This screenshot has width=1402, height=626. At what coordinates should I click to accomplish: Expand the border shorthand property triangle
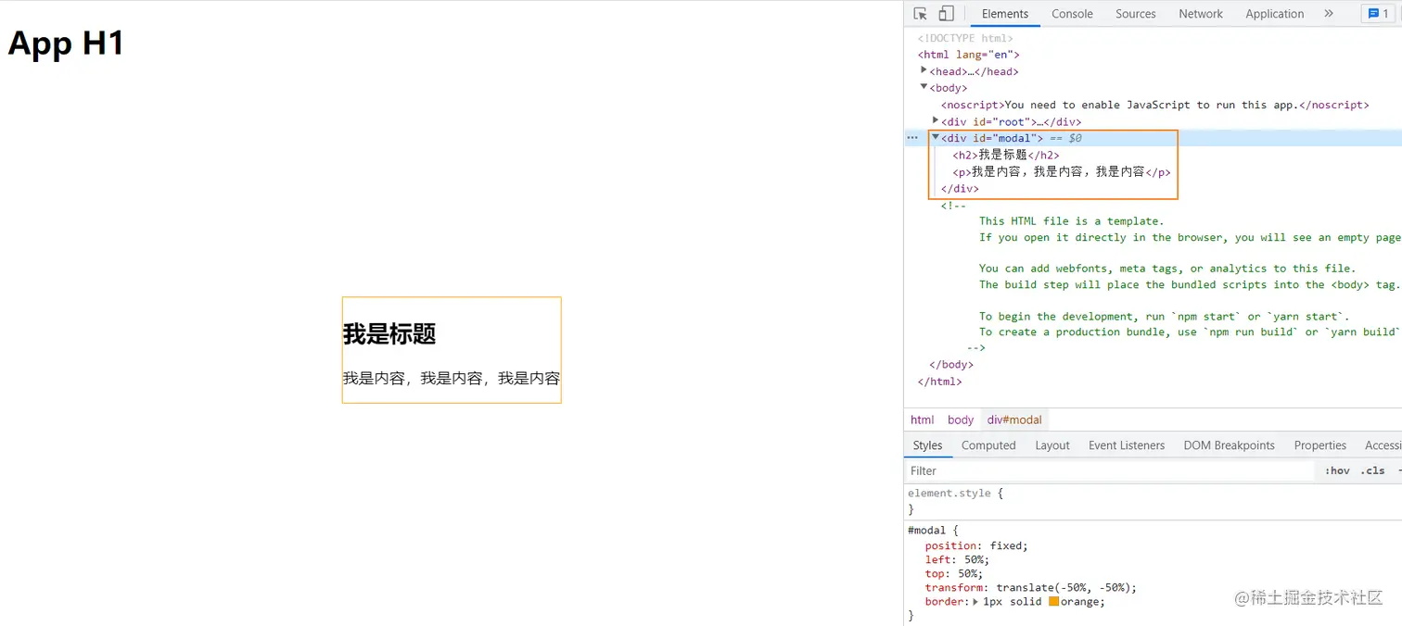click(x=976, y=602)
